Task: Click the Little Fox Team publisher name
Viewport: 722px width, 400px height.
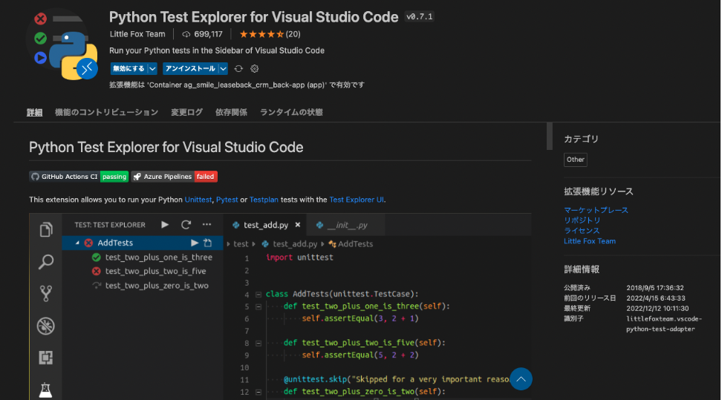Action: pos(137,34)
